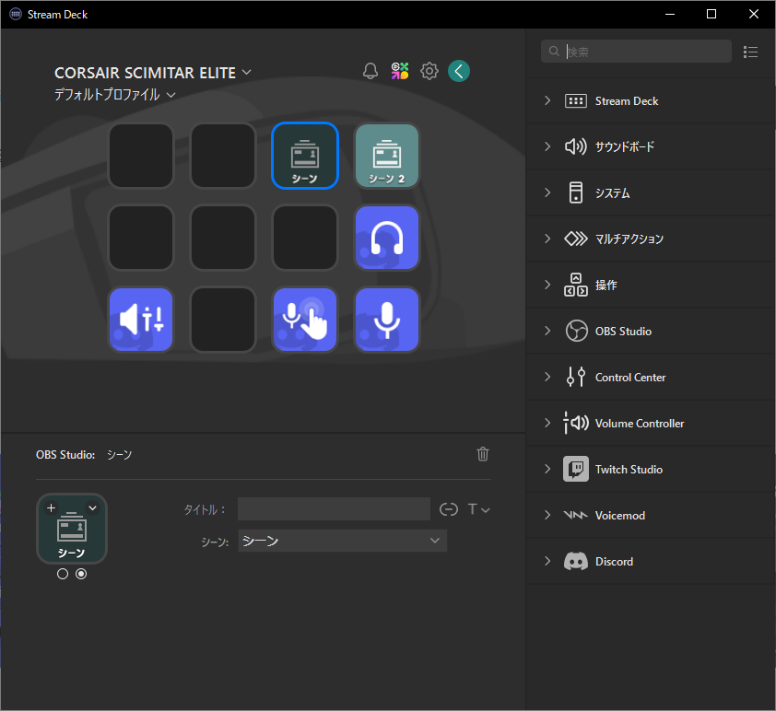Image resolution: width=776 pixels, height=711 pixels.
Task: Click the Voicemod logo icon
Action: point(576,515)
